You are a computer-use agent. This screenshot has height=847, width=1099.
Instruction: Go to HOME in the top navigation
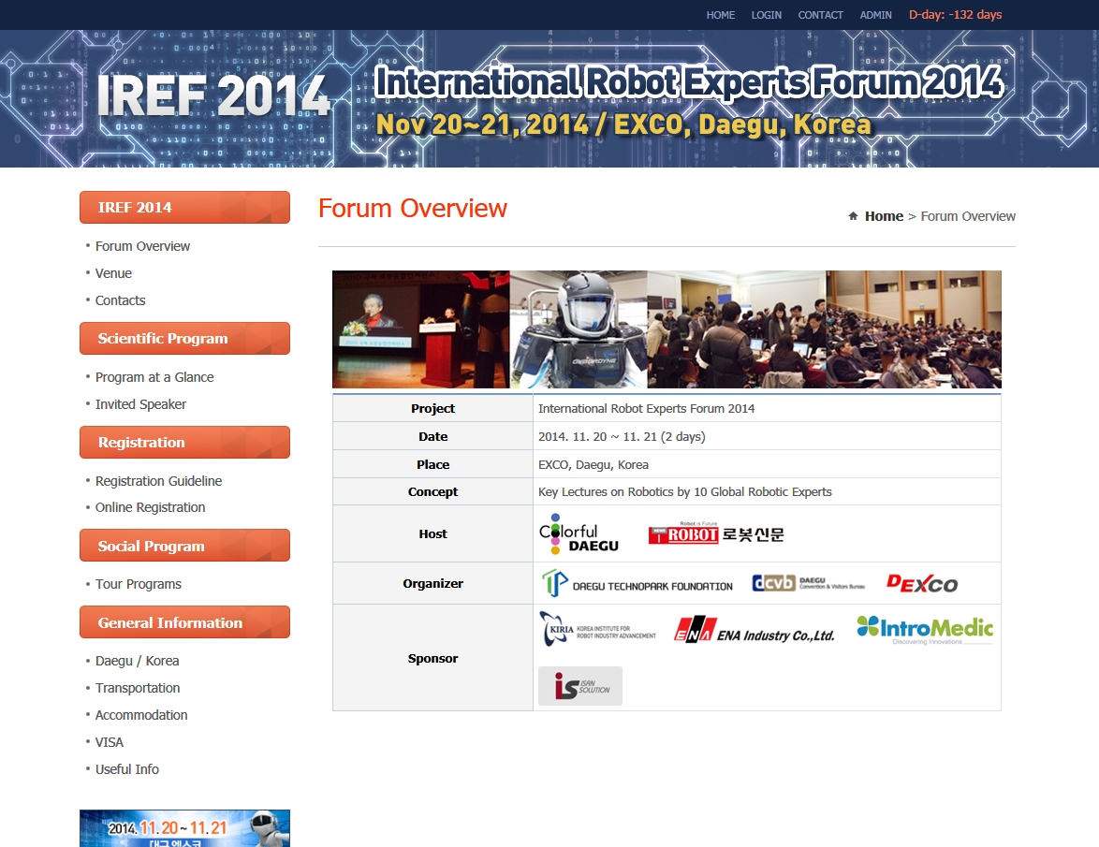coord(721,15)
